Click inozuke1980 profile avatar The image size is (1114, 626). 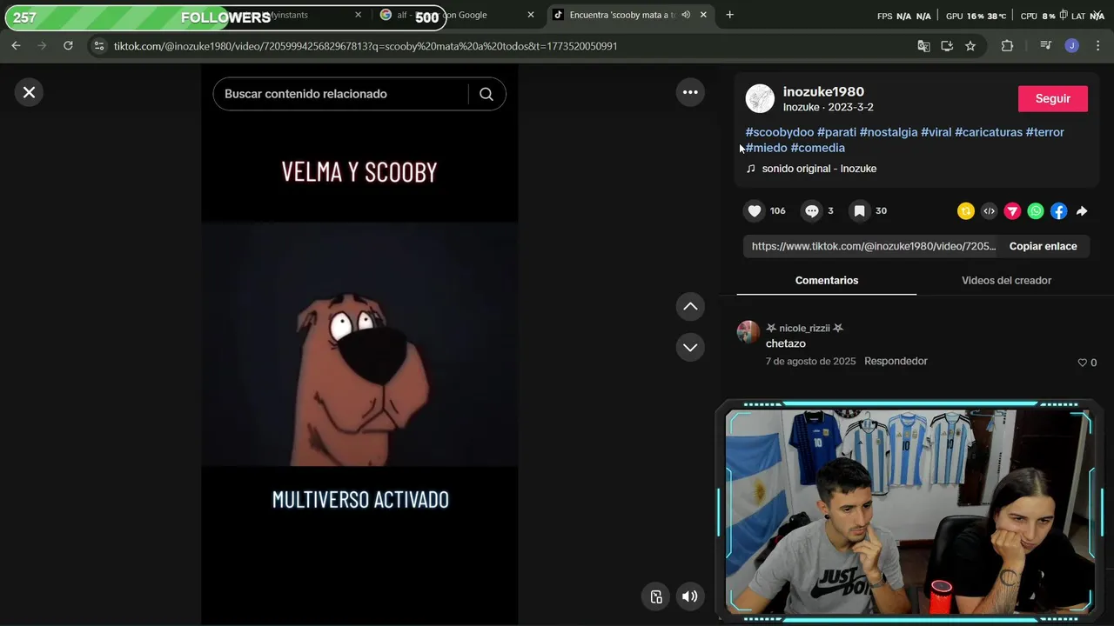click(760, 98)
